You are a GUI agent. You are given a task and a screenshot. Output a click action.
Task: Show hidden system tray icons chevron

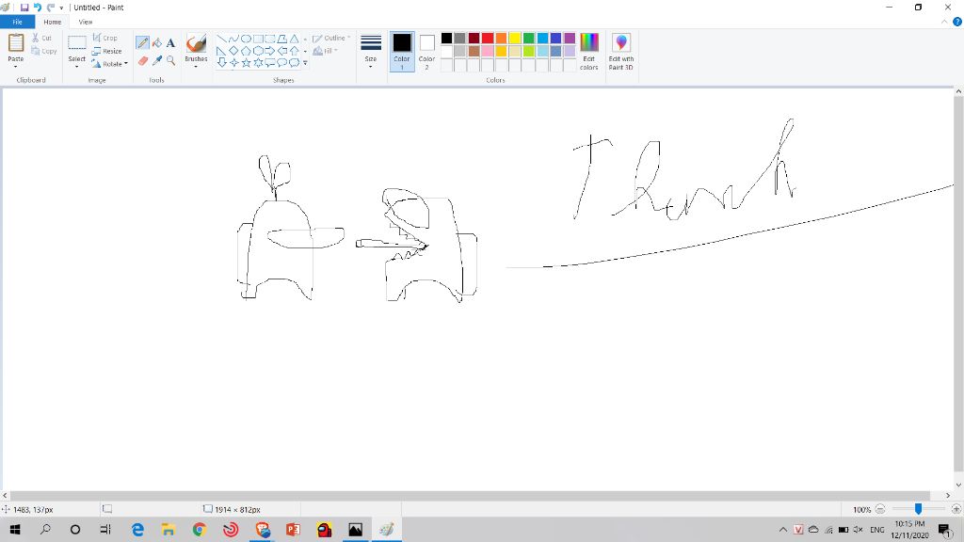click(783, 529)
